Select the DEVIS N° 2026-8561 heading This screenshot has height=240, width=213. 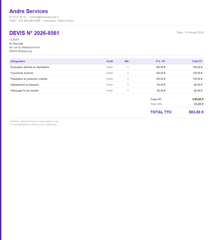coord(34,33)
